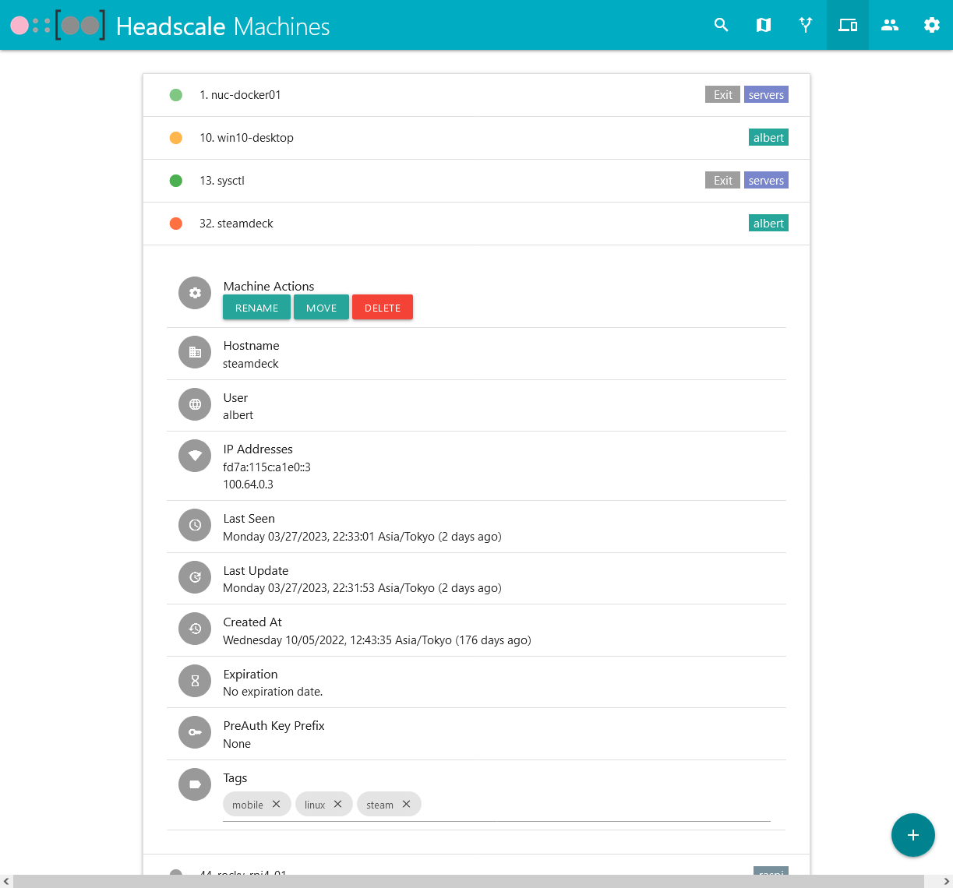Image resolution: width=953 pixels, height=888 pixels.
Task: Click the IPv4 address 100.64.0.3
Action: tap(248, 485)
